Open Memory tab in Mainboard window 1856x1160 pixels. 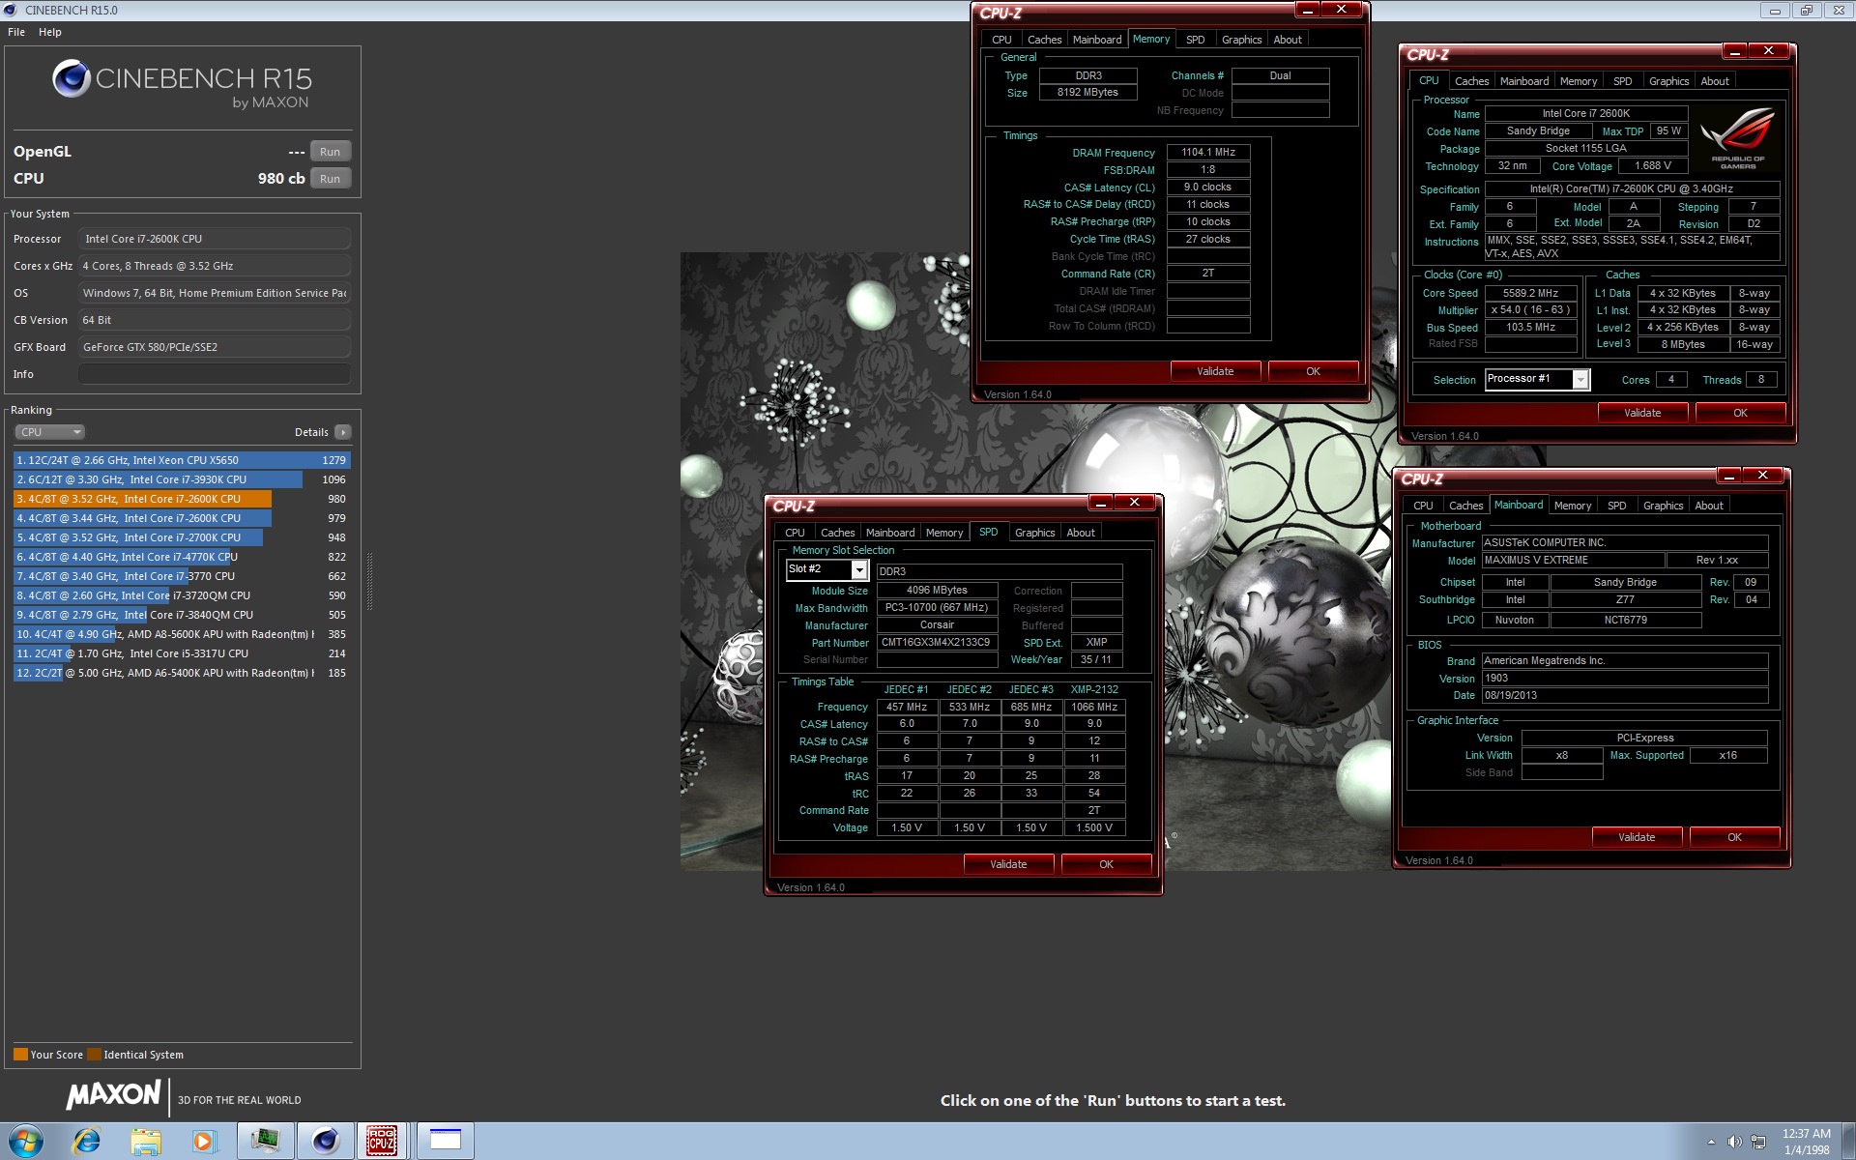[1573, 506]
